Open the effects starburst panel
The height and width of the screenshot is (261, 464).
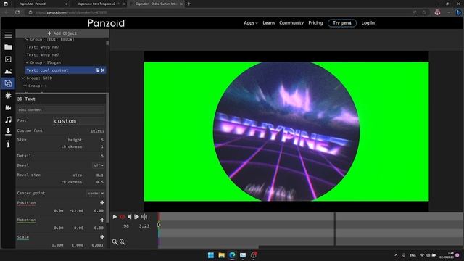tap(8, 95)
